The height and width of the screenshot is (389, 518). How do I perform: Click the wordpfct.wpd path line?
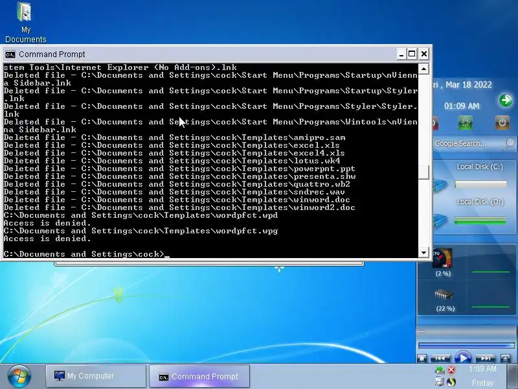tap(141, 215)
